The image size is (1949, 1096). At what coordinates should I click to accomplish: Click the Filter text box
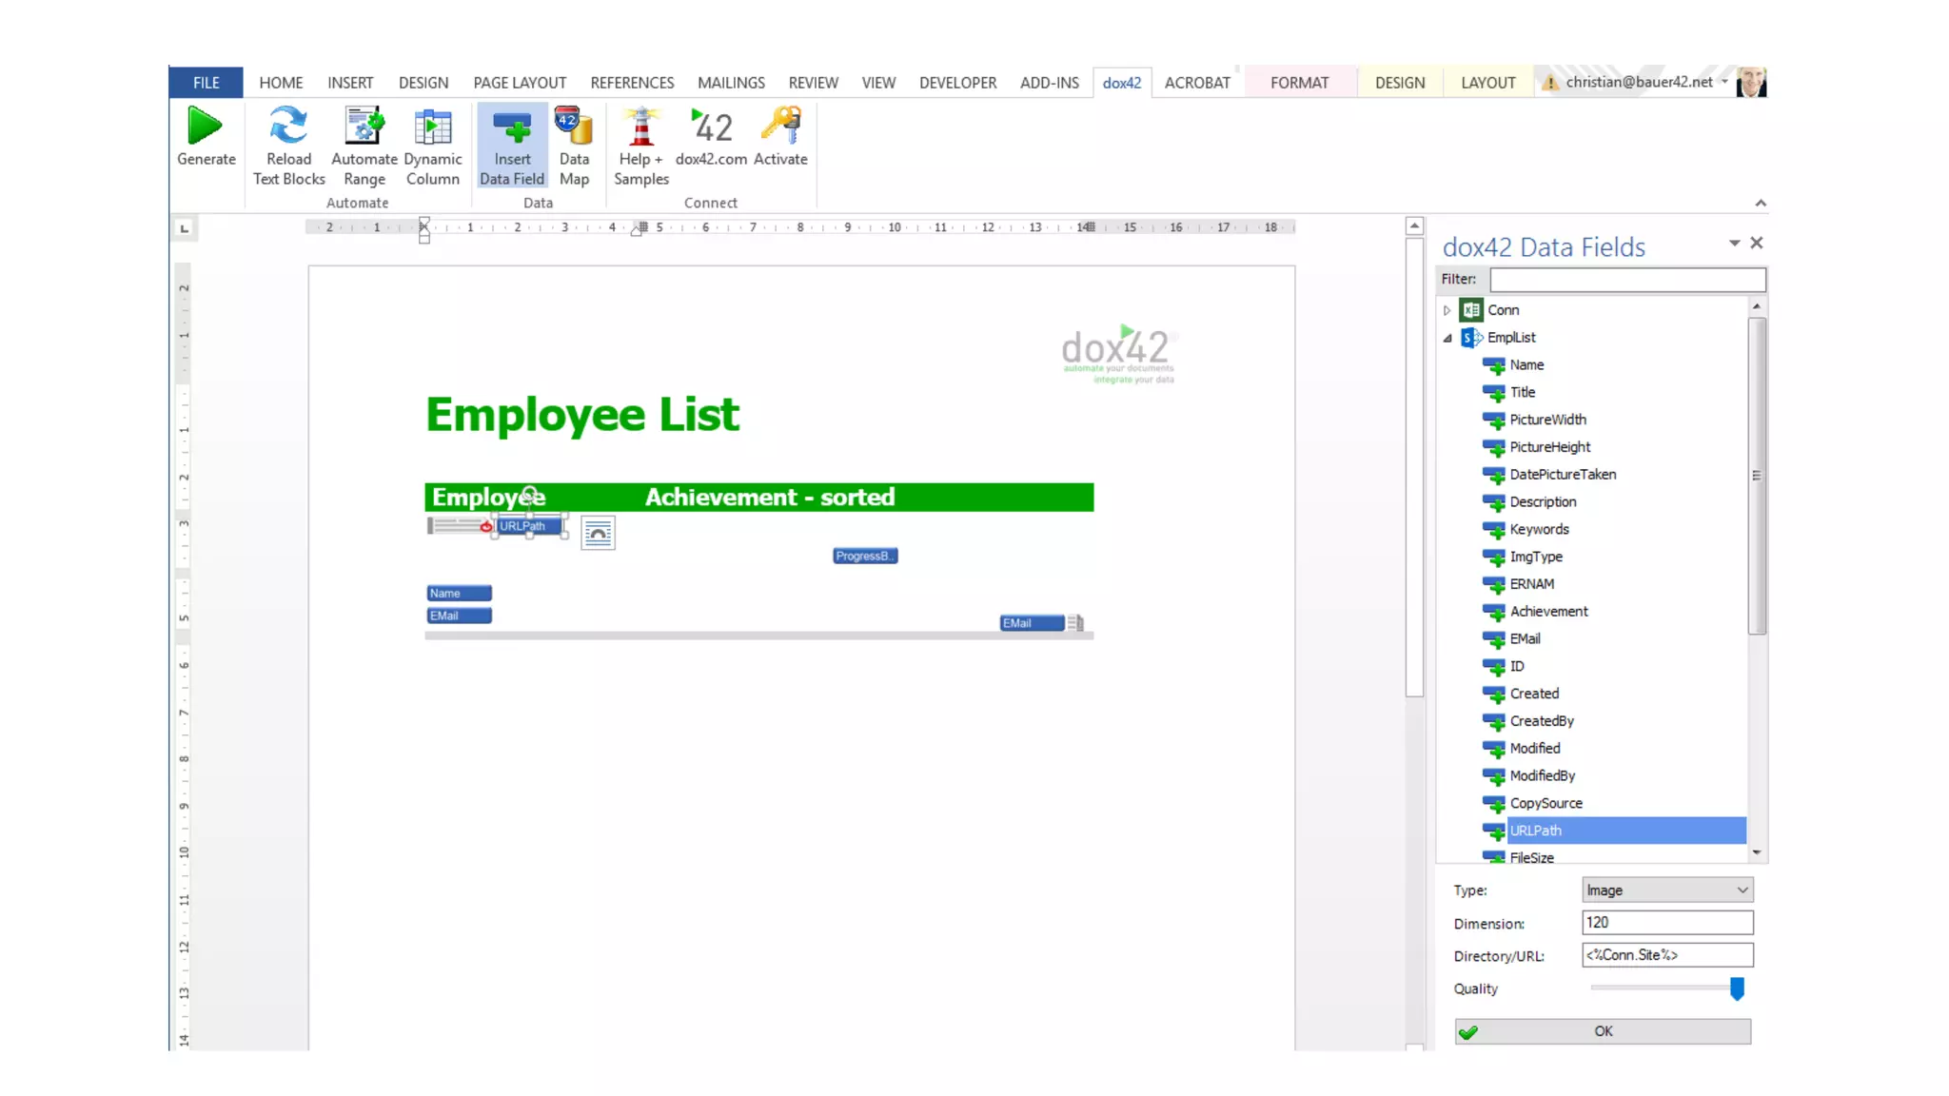[x=1626, y=280]
